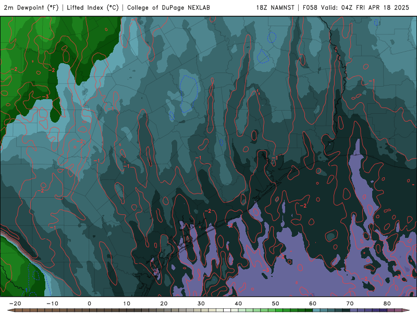Screen dimensions: 417x313
Task: Click the 'College of DuPage NEXLAB' label
Action: [x=168, y=8]
